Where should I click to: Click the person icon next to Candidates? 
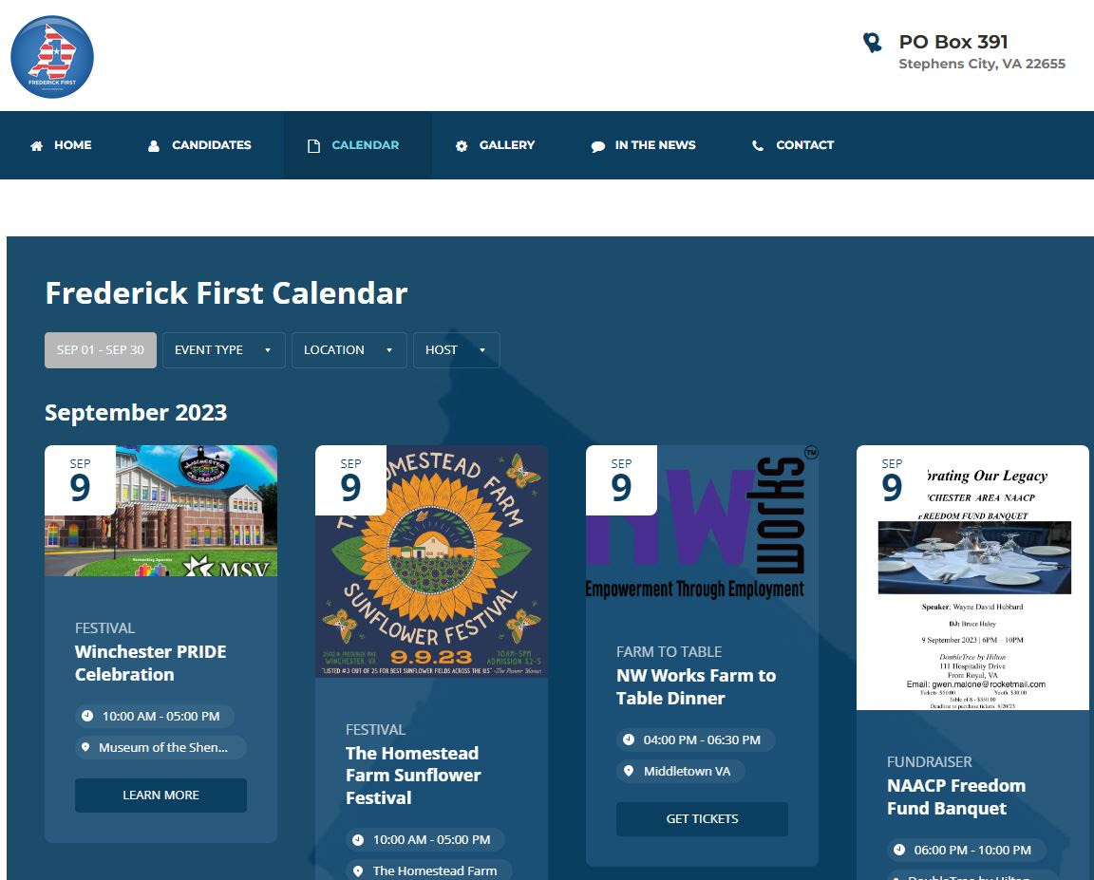(154, 146)
